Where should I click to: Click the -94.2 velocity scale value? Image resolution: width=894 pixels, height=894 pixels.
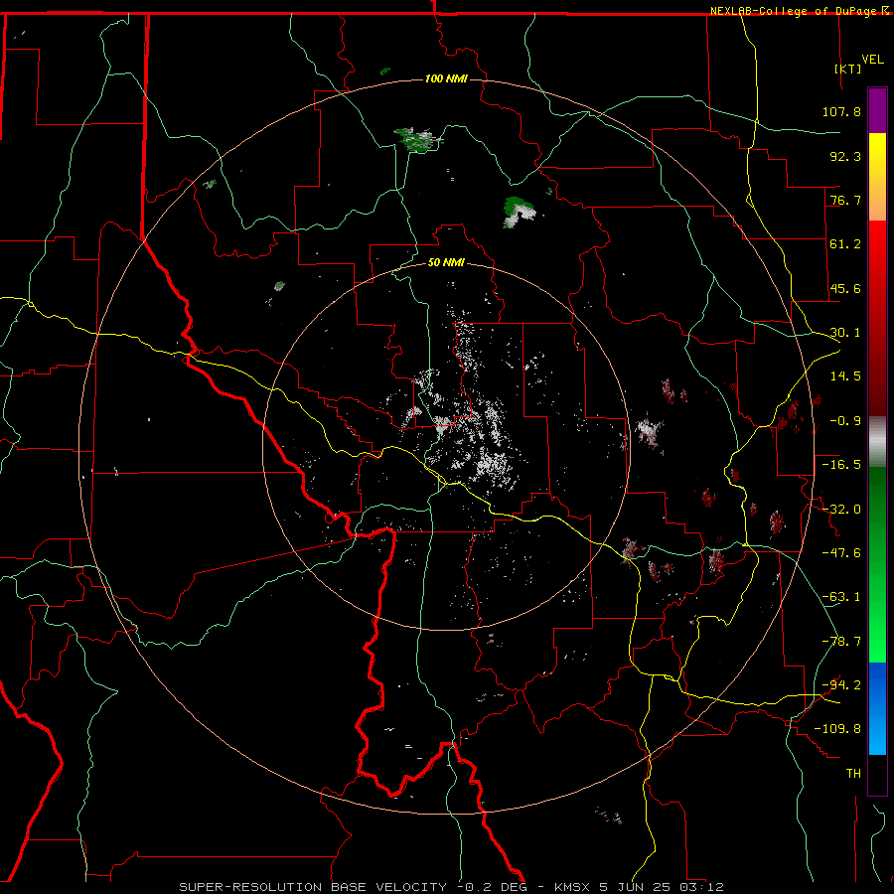[x=841, y=685]
